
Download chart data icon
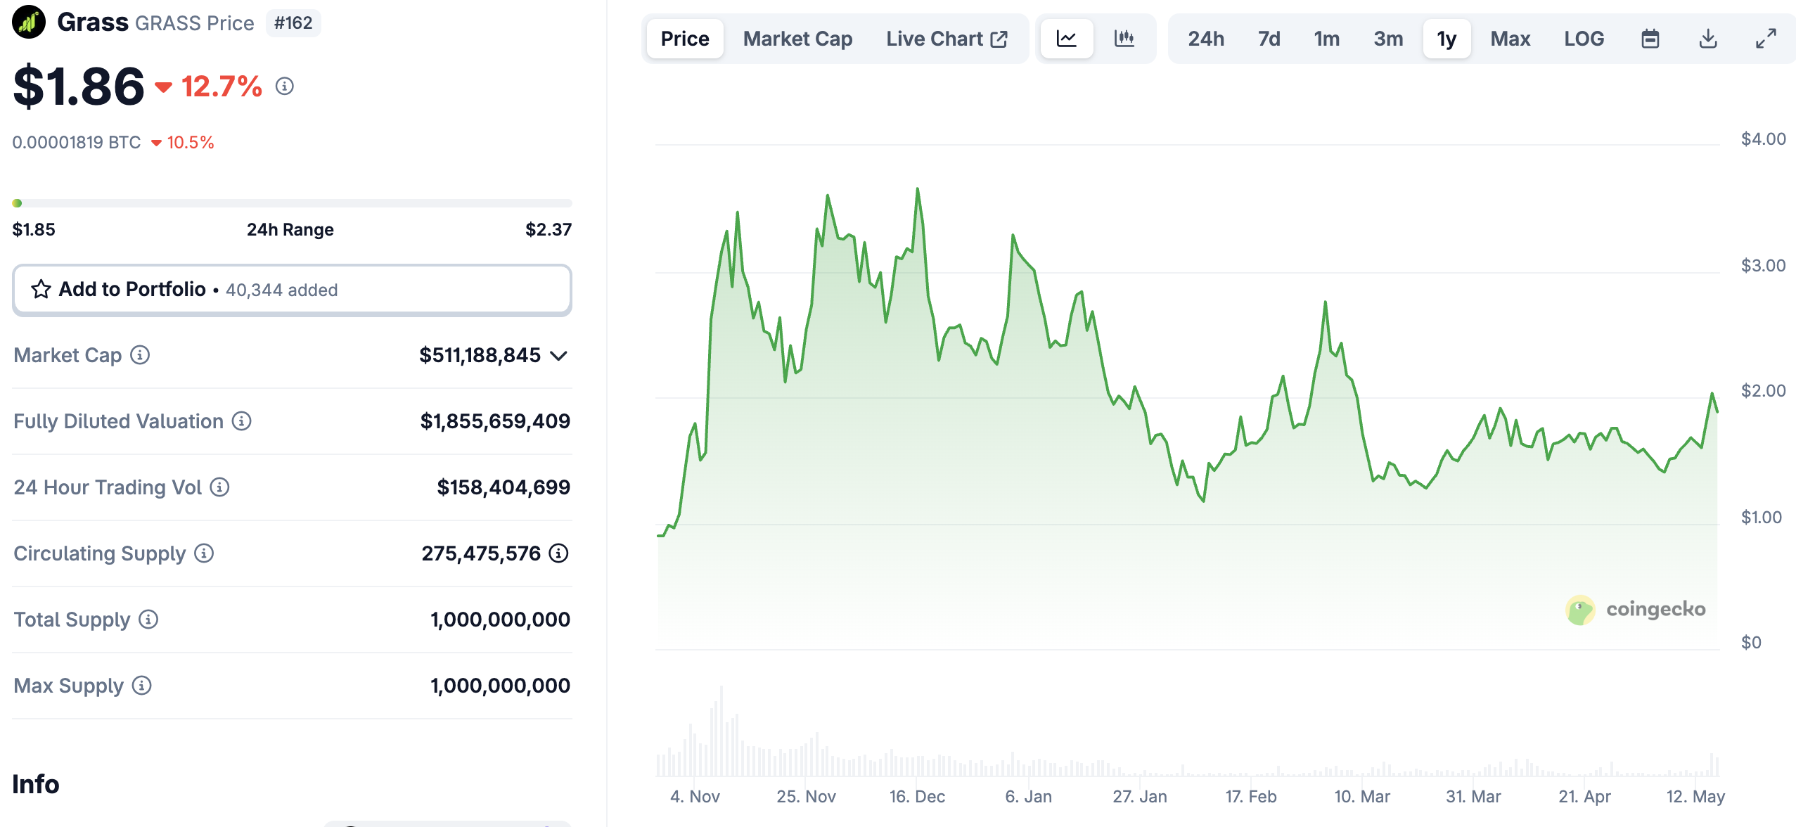coord(1707,39)
